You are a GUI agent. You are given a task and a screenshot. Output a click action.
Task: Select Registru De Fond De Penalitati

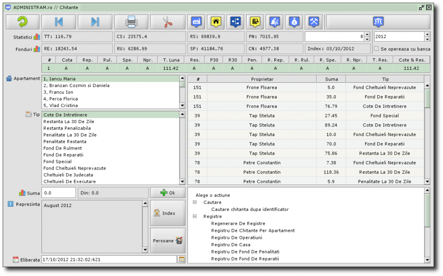point(245,252)
